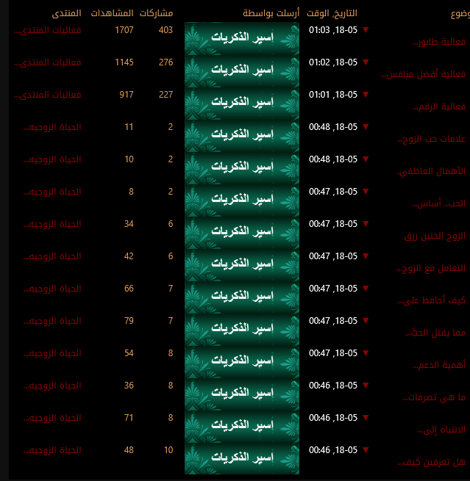Click the أرسلت بواسطة column header

point(271,14)
